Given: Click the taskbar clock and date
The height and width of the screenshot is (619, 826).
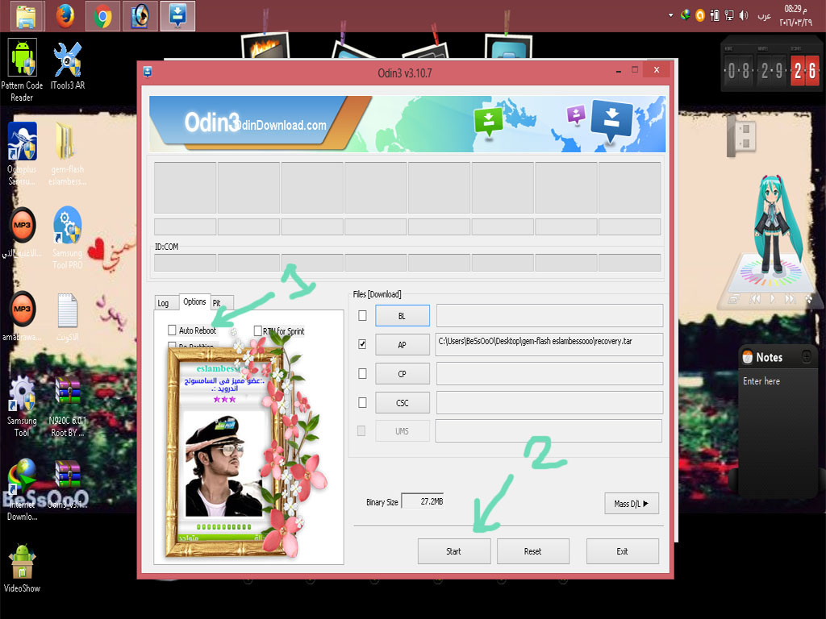Looking at the screenshot, I should point(795,15).
